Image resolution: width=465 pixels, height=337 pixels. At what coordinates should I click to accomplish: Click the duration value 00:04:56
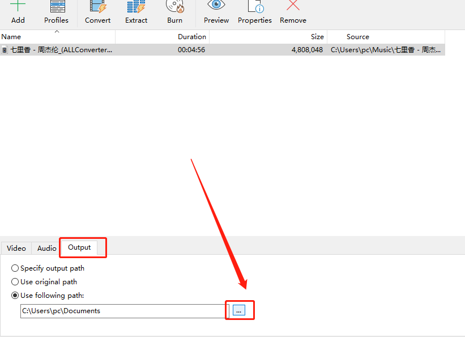[x=191, y=50]
